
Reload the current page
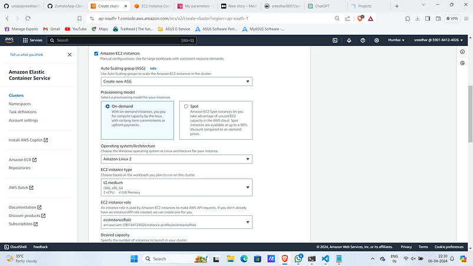(28, 18)
